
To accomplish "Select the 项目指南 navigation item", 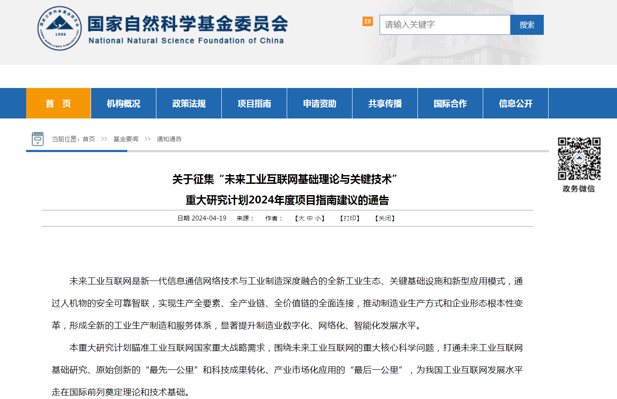I will (x=254, y=104).
